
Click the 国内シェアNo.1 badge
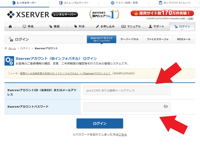104,14
